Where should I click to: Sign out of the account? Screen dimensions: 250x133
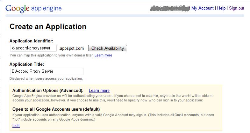click(x=236, y=8)
